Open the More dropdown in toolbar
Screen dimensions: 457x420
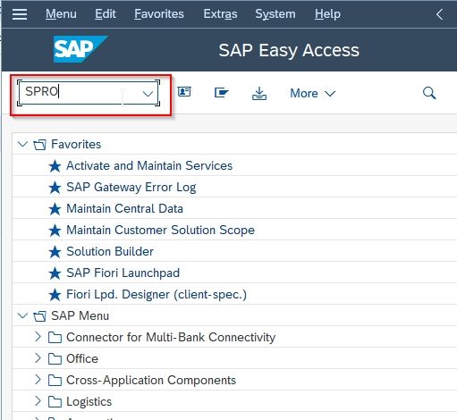pos(312,94)
